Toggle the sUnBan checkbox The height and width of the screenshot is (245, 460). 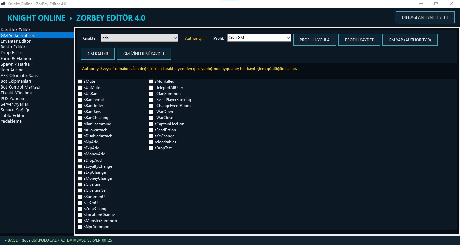pyautogui.click(x=80, y=94)
